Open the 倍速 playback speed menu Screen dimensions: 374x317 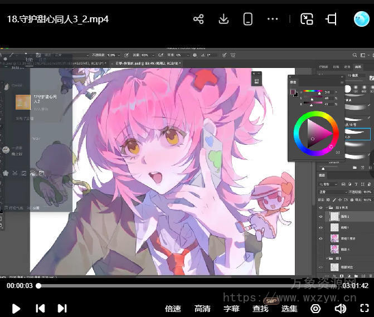click(x=173, y=309)
